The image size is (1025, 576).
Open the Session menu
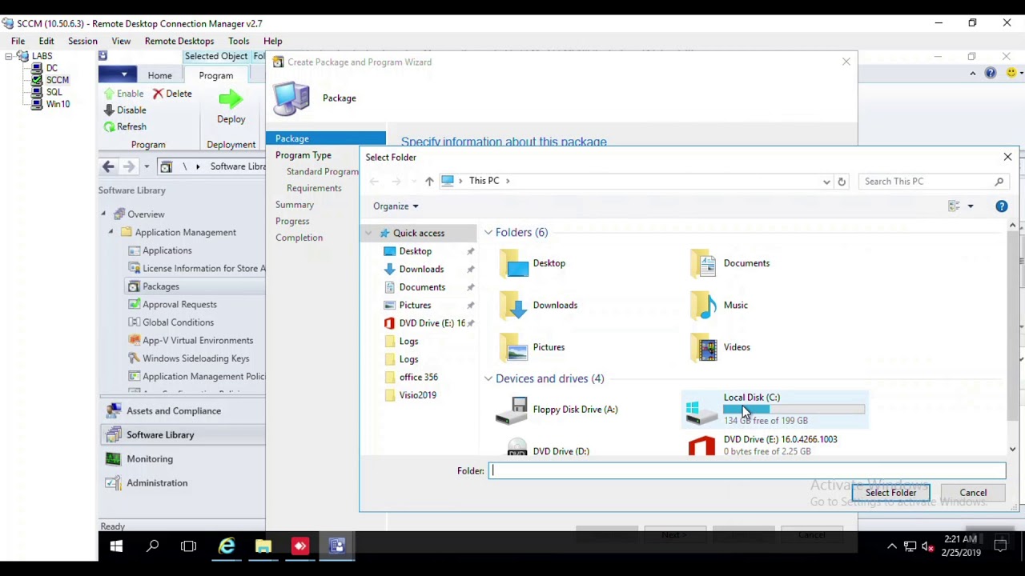click(x=82, y=41)
